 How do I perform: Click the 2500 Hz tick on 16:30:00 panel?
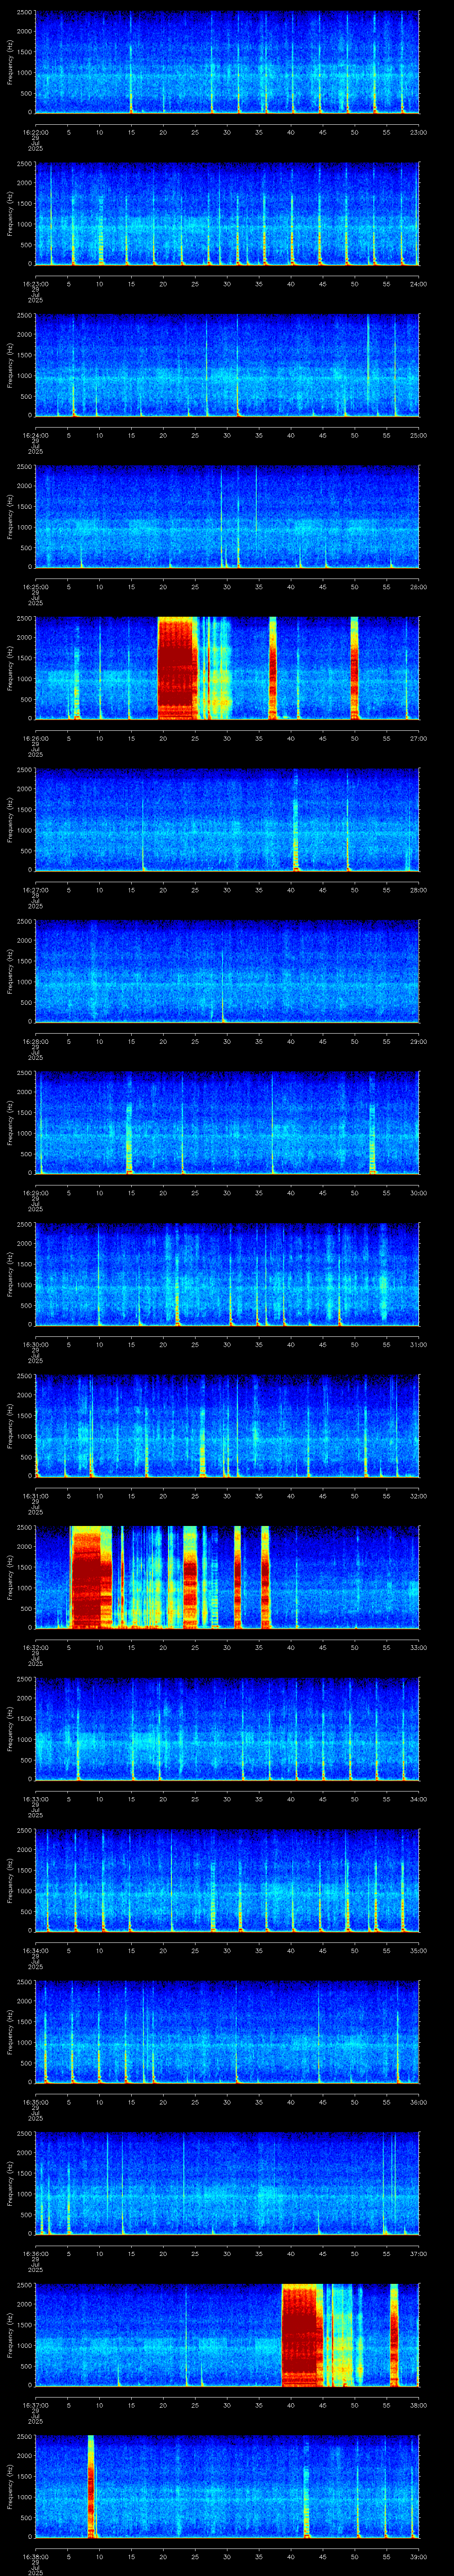(x=25, y=1224)
